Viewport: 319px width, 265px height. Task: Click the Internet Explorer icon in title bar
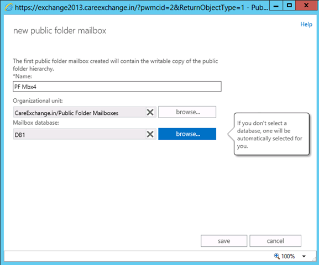coord(8,8)
